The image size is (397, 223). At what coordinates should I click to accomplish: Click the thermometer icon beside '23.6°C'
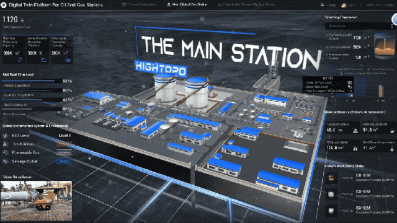pos(392,149)
